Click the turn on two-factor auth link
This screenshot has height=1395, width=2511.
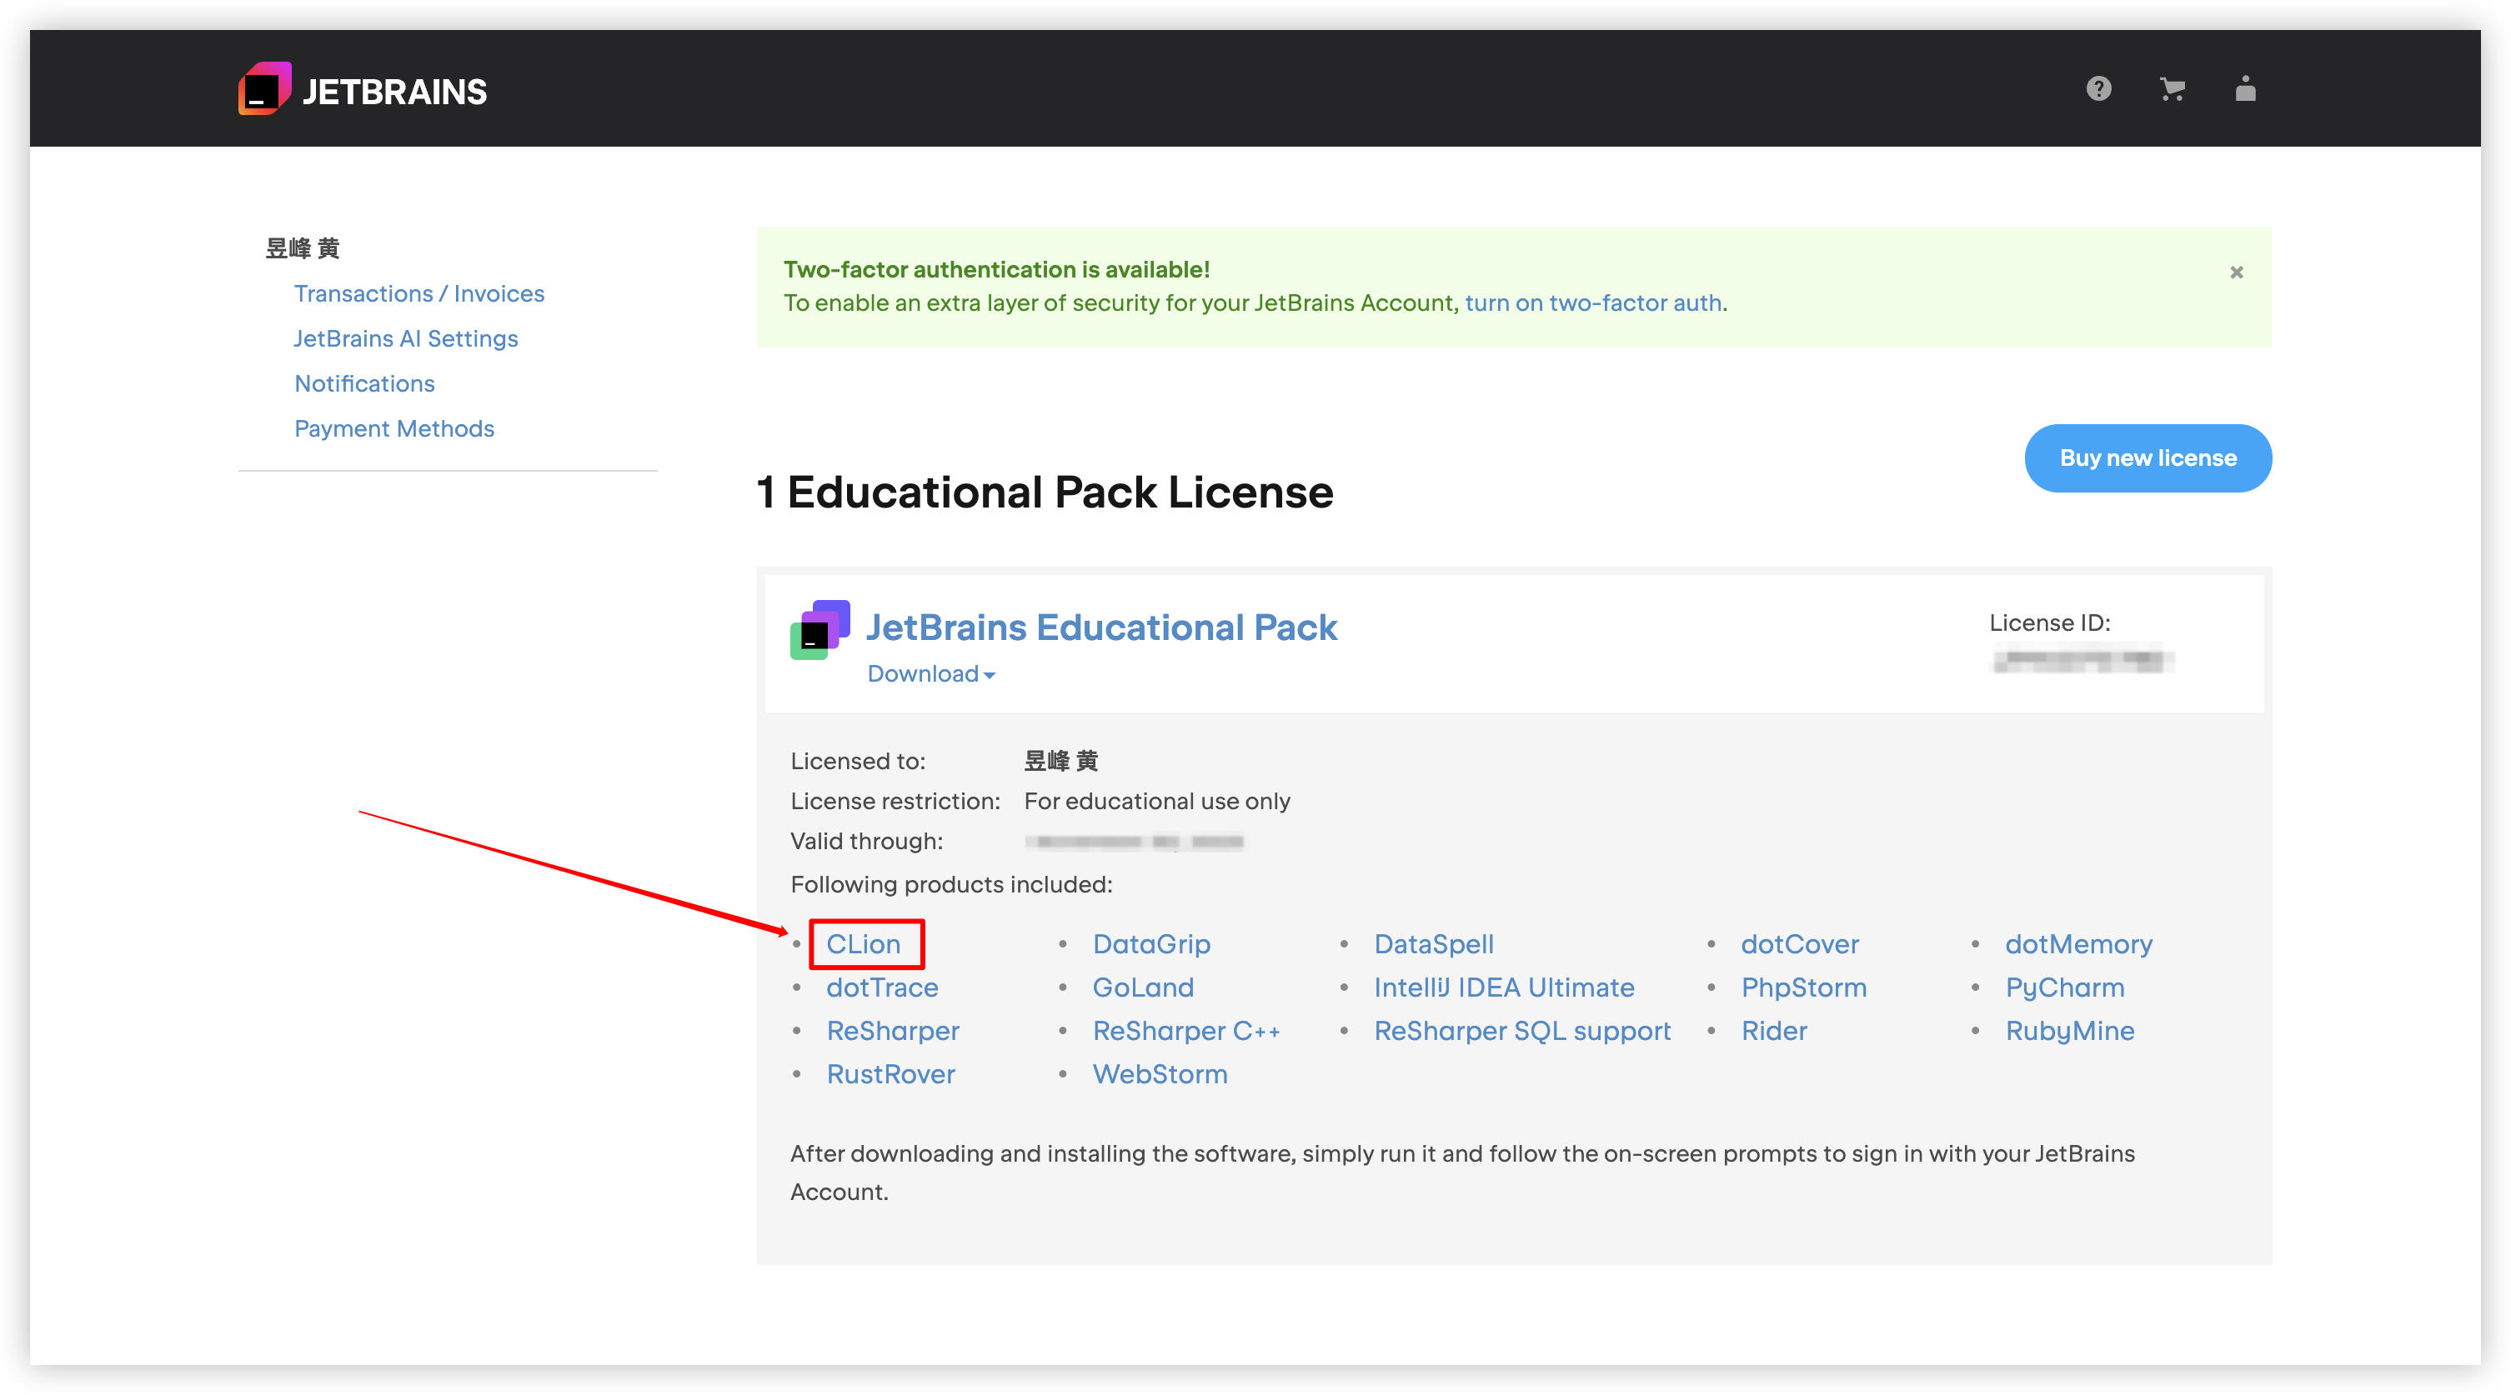(x=1593, y=303)
